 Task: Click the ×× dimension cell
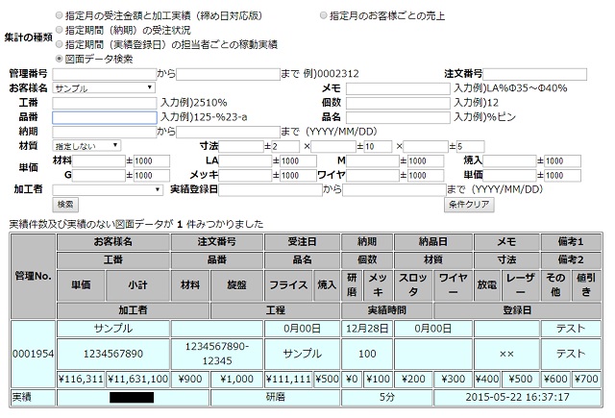point(506,354)
